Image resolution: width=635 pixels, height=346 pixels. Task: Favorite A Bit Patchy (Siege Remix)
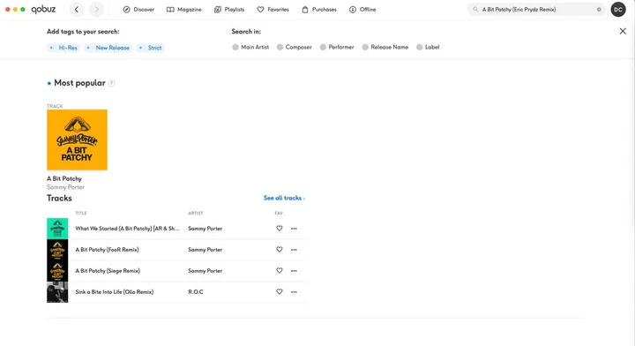tap(279, 271)
